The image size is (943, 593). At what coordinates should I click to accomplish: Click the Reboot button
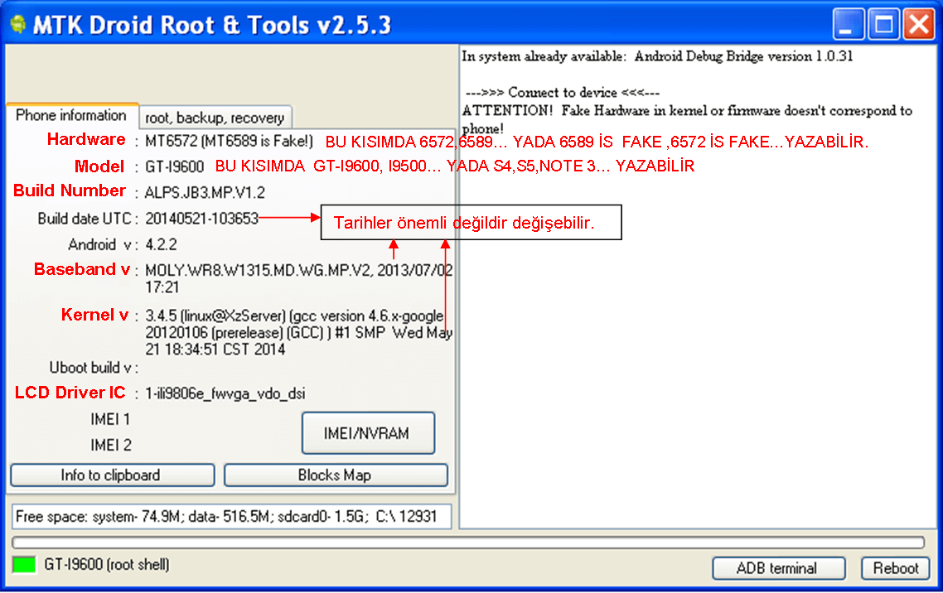point(895,569)
